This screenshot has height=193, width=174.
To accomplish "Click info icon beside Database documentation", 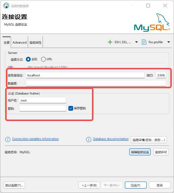I will pyautogui.click(x=89, y=139).
